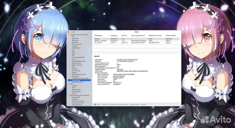The width and height of the screenshot is (235, 128).
Task: Open Параллельный SCSI entry
Action: click(x=79, y=74)
